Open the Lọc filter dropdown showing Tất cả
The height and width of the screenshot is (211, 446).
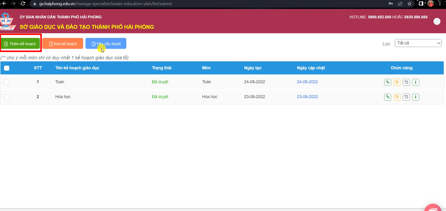(418, 43)
